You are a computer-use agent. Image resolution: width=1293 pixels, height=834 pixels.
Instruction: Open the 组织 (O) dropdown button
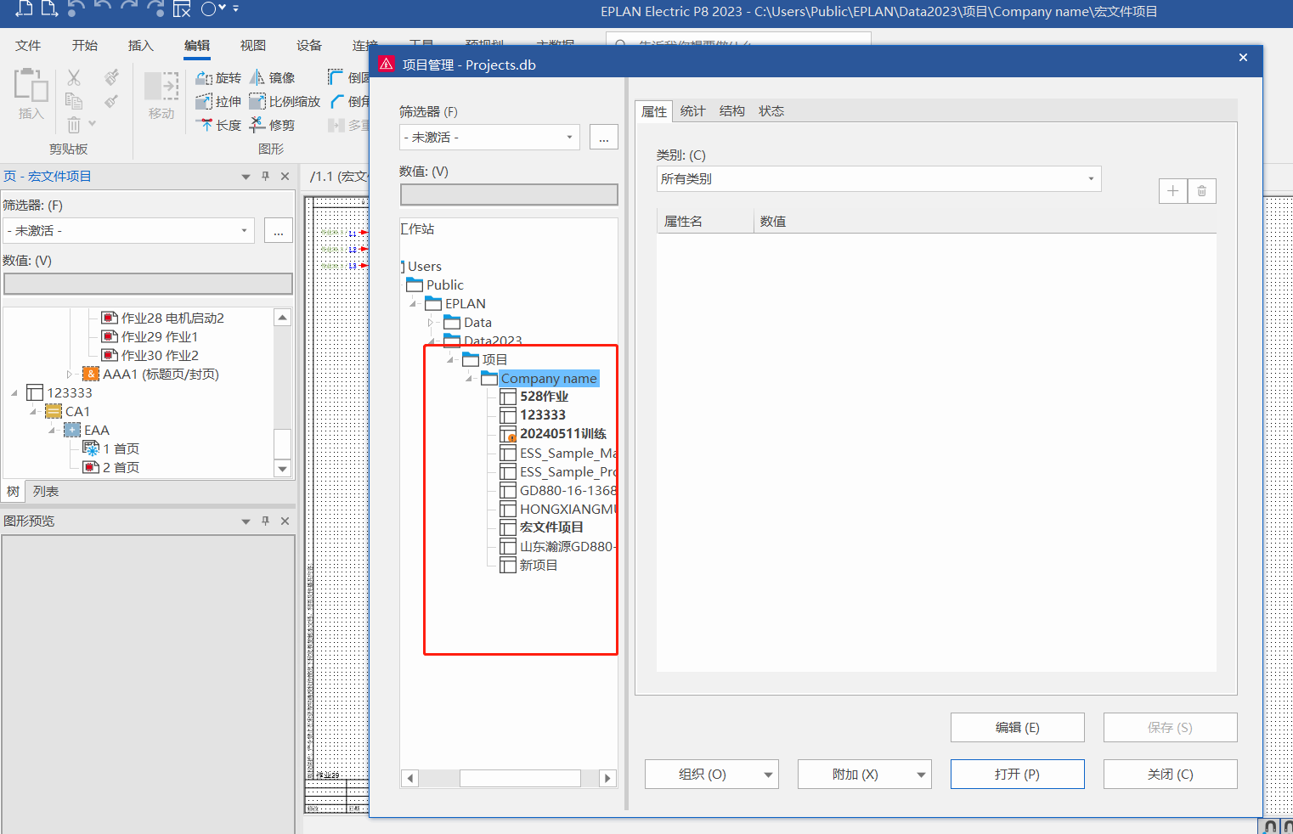768,775
